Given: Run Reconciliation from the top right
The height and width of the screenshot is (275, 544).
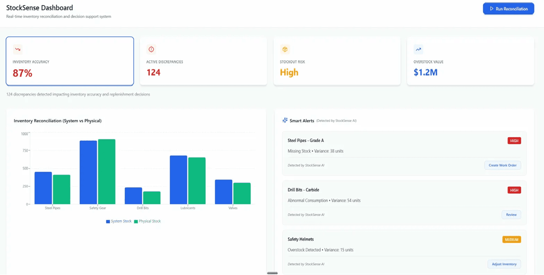Looking at the screenshot, I should click(x=508, y=8).
